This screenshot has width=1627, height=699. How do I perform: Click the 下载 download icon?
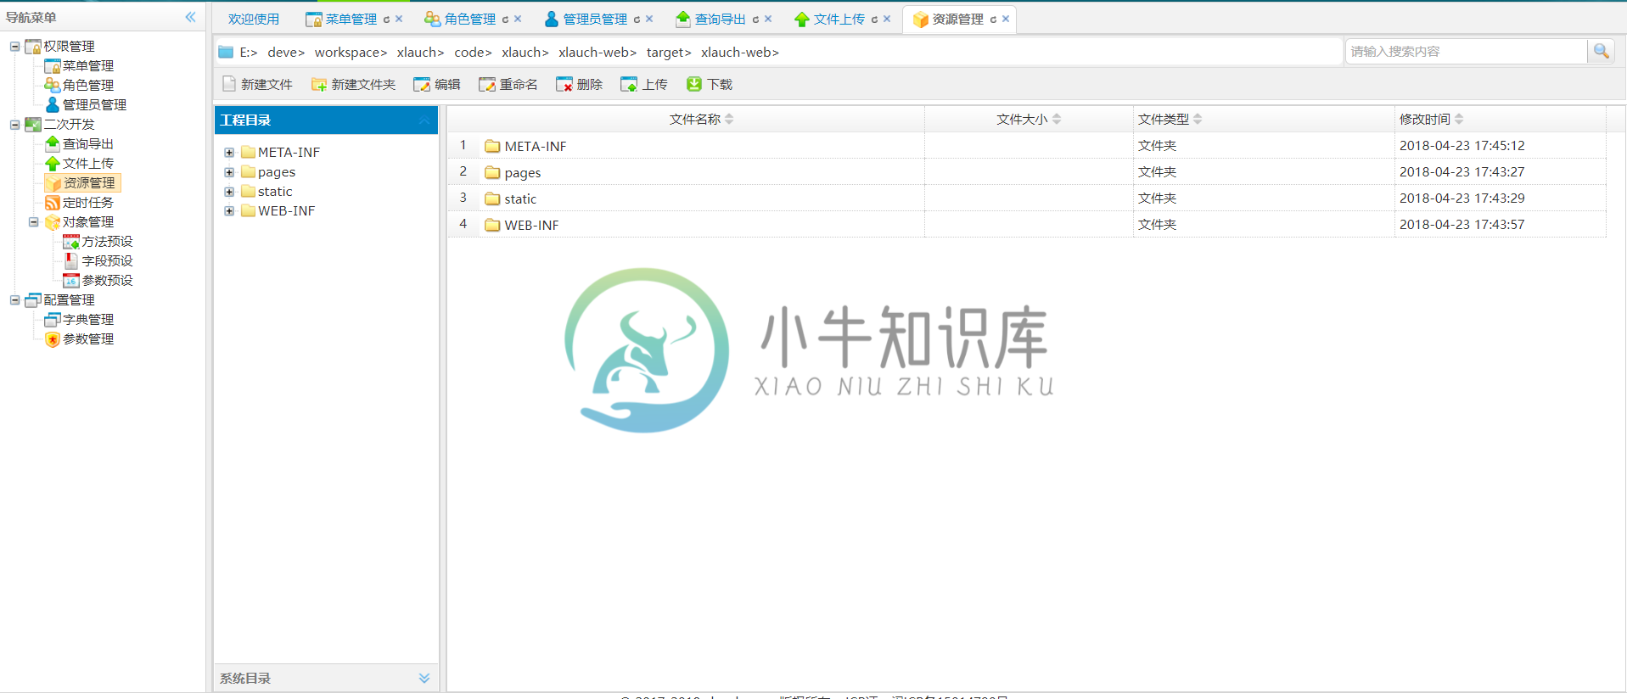click(x=694, y=84)
